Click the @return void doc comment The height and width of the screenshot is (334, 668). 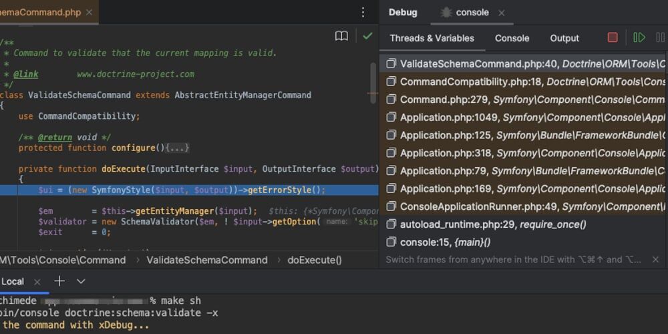tap(65, 138)
